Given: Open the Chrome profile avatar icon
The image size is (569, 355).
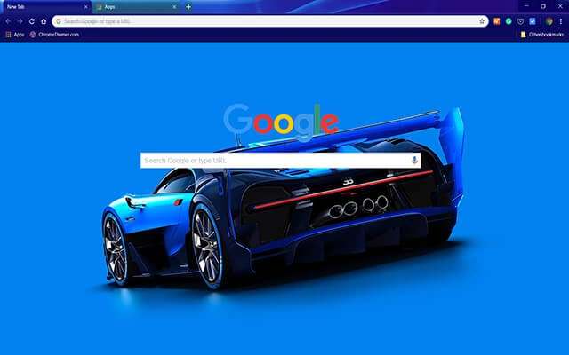Looking at the screenshot, I should point(549,21).
